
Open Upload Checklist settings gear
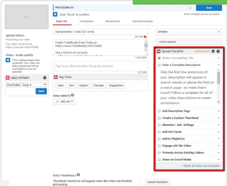pos(213,51)
